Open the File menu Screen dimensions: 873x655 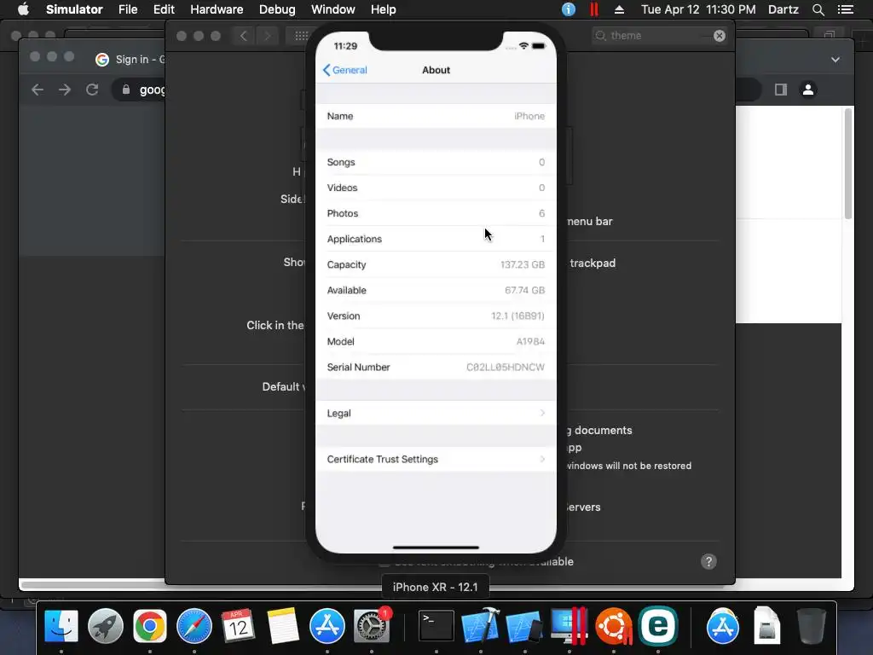point(128,9)
